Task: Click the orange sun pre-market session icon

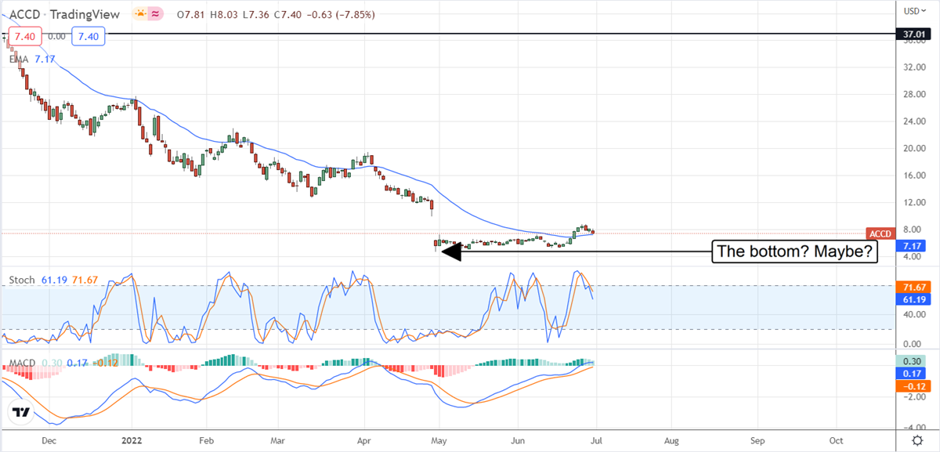Action: click(x=139, y=13)
